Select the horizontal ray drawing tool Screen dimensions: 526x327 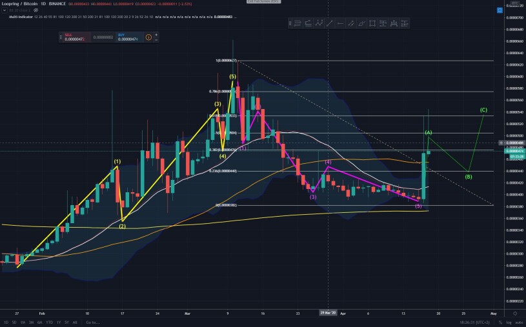point(340,23)
